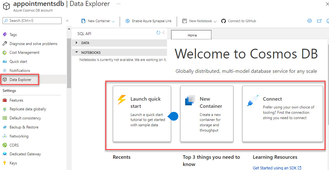Click the lightning bolt quick start icon

pyautogui.click(x=122, y=100)
